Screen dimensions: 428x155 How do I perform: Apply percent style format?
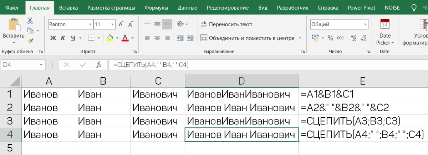(331, 38)
